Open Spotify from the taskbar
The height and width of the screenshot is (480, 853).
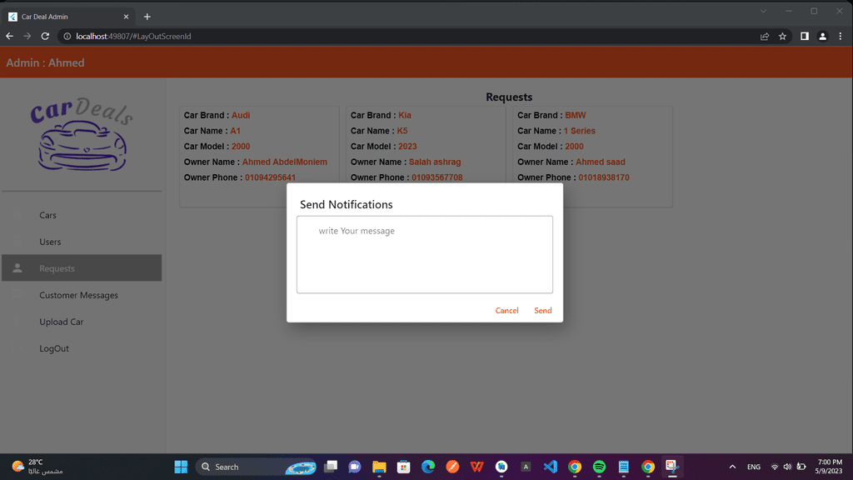599,467
